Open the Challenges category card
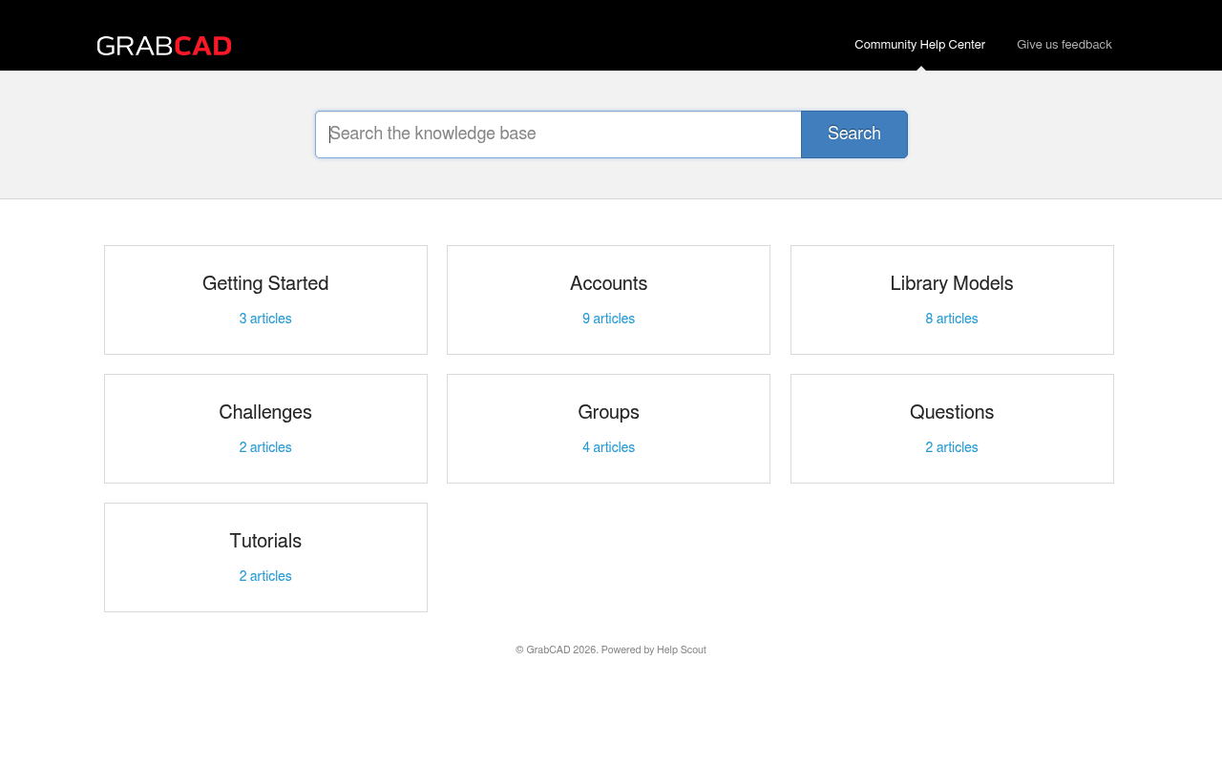The height and width of the screenshot is (763, 1222). click(x=265, y=428)
